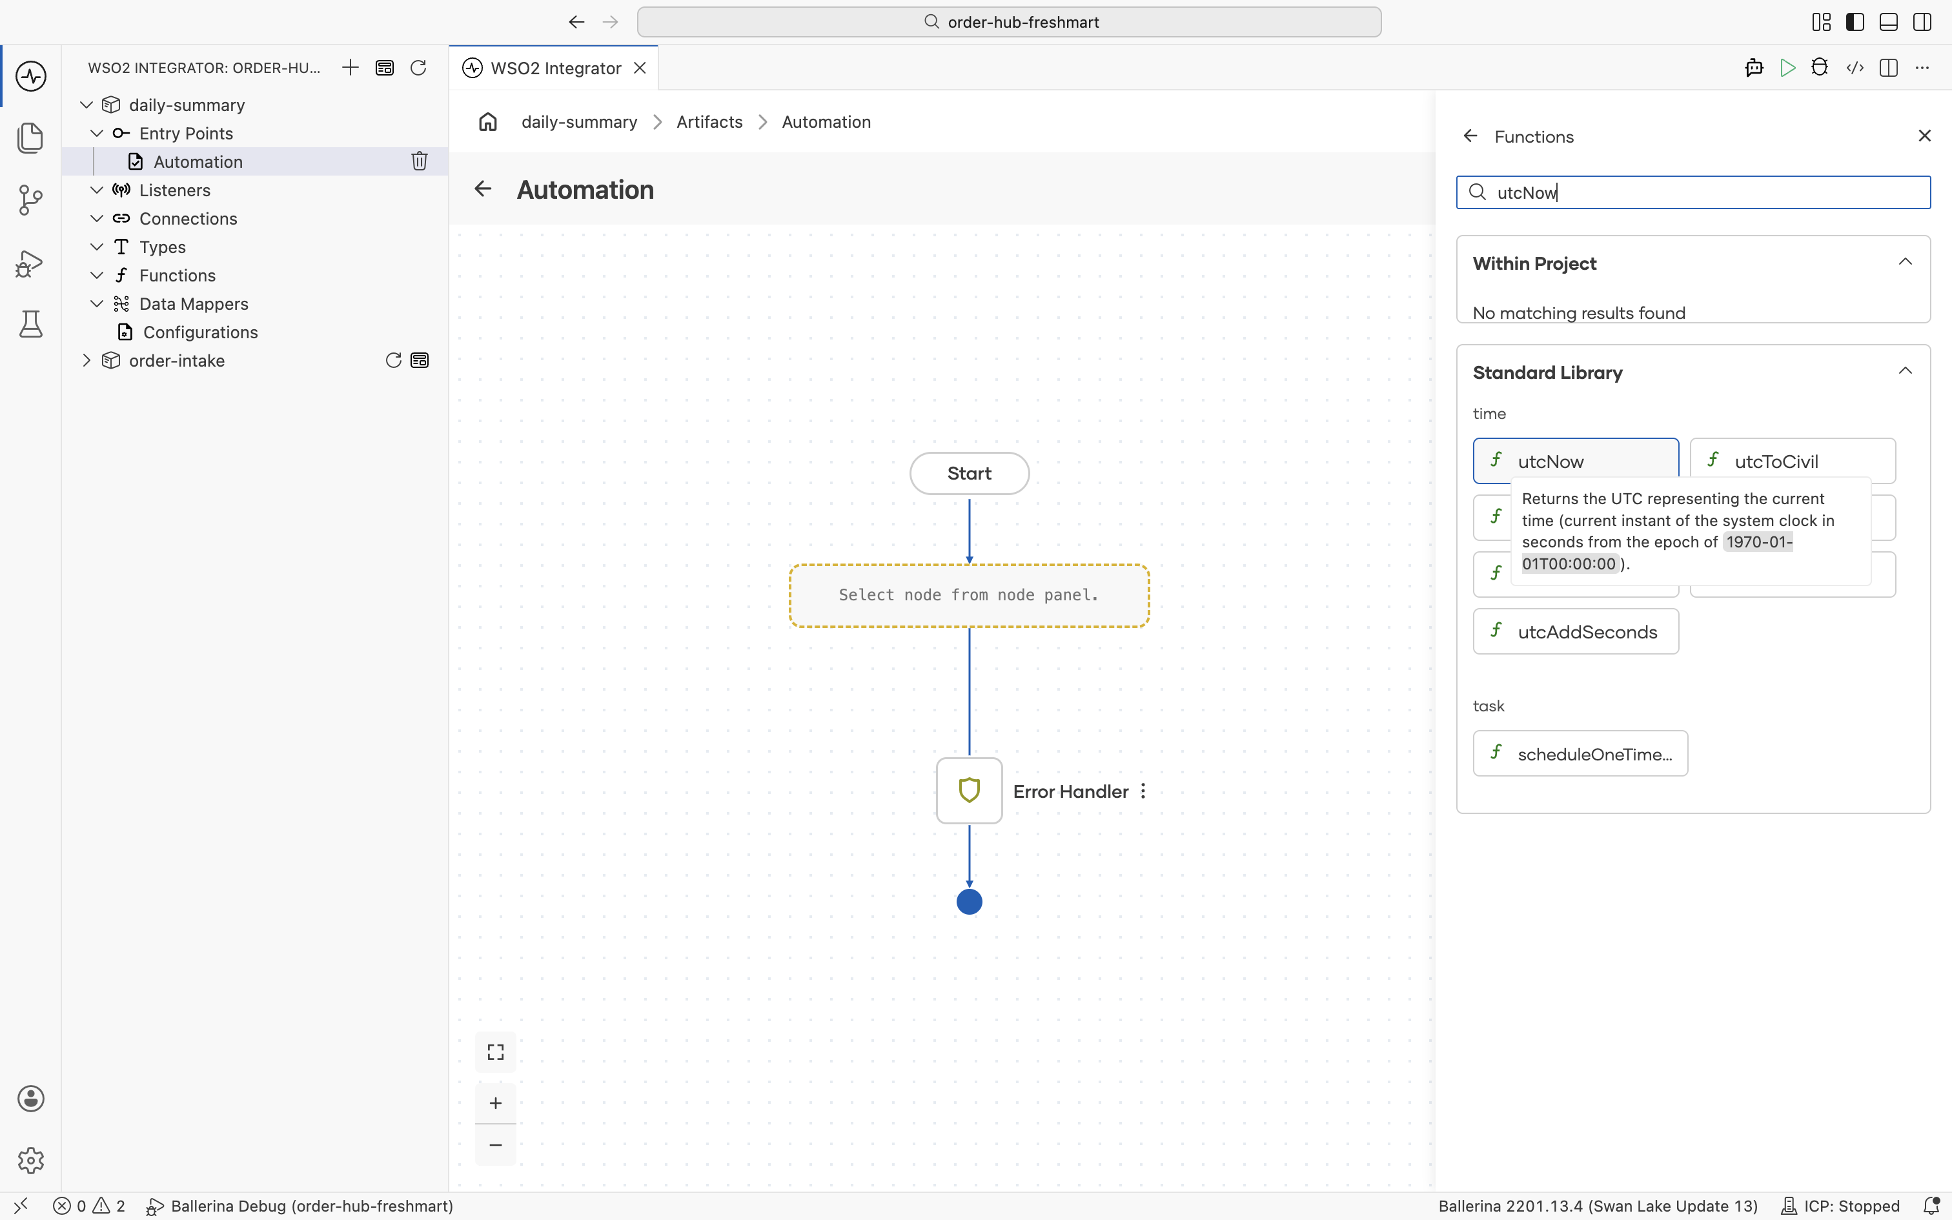Viewport: 1952px width, 1220px height.
Task: Show source code icon in toolbar
Action: pyautogui.click(x=1855, y=68)
